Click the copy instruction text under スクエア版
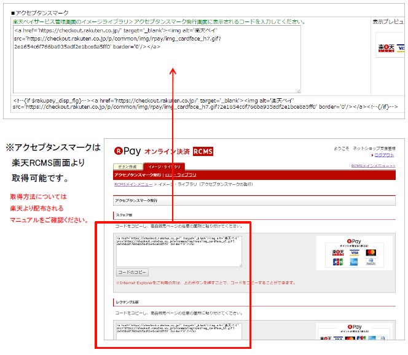 coord(179,226)
